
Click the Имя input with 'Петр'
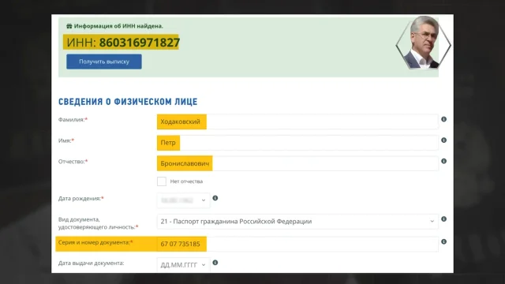click(297, 143)
